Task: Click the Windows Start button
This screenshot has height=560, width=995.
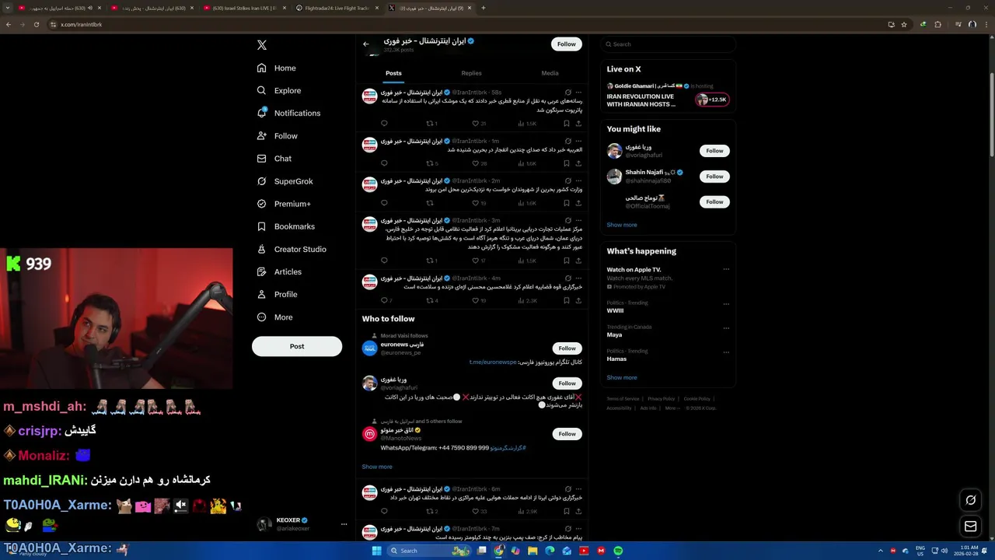Action: point(377,551)
